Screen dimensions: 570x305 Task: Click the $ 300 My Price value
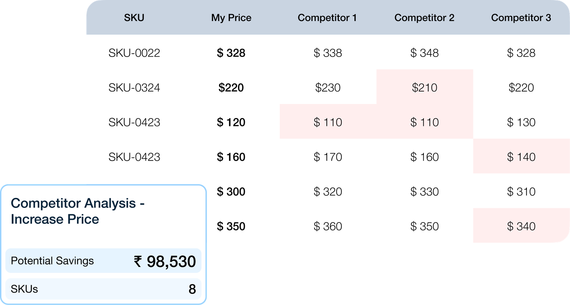[231, 192]
